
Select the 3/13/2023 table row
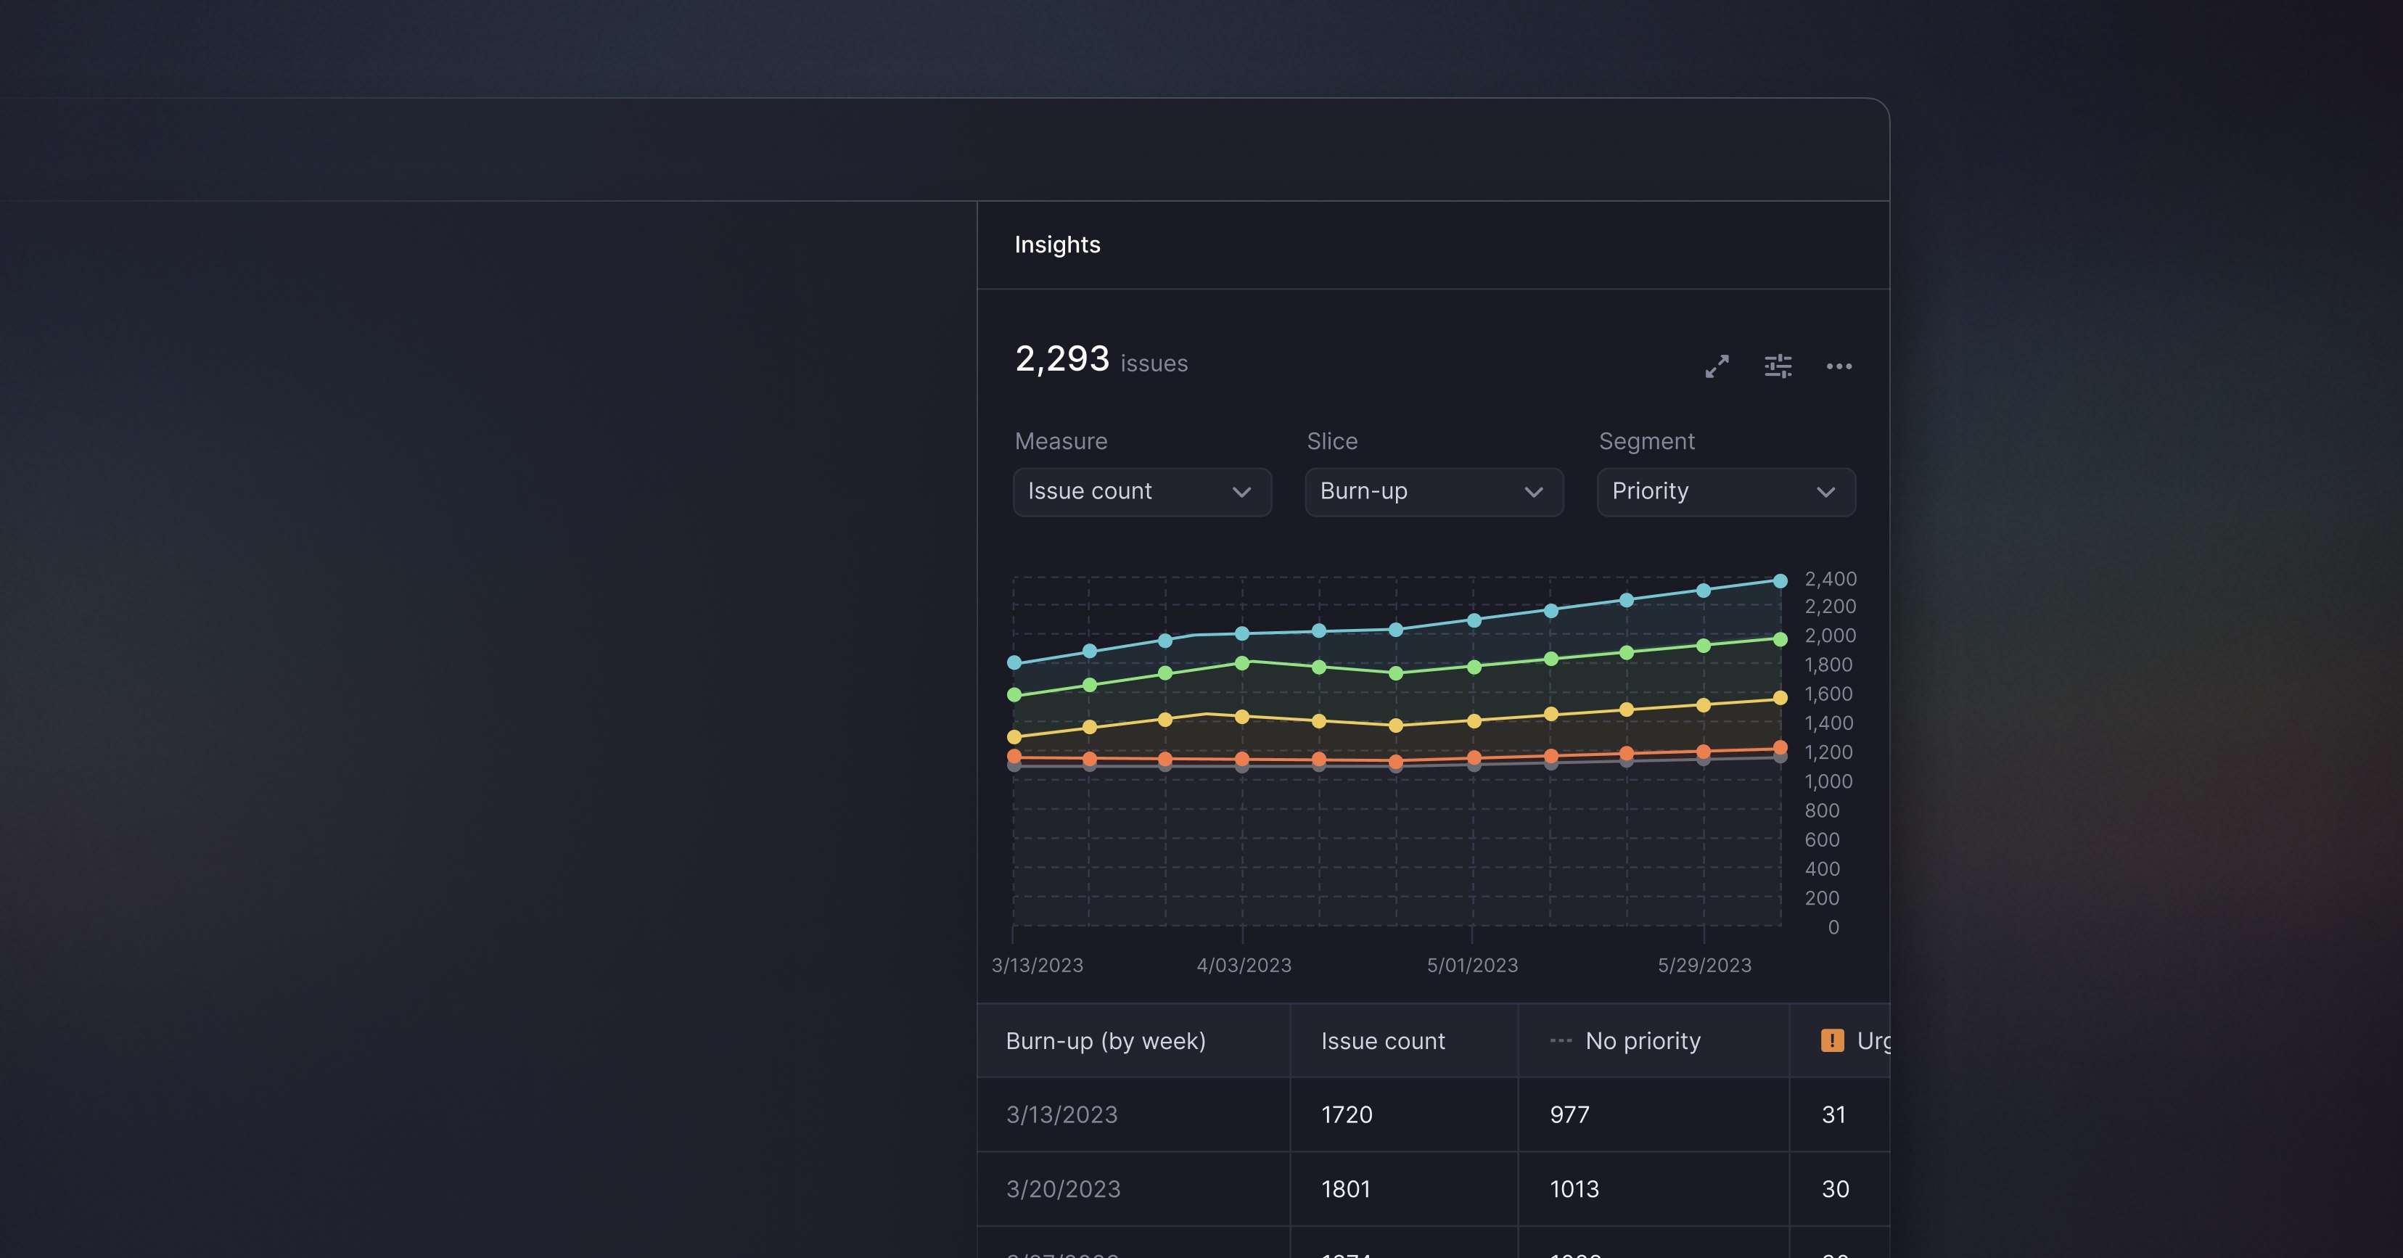[x=1061, y=1114]
